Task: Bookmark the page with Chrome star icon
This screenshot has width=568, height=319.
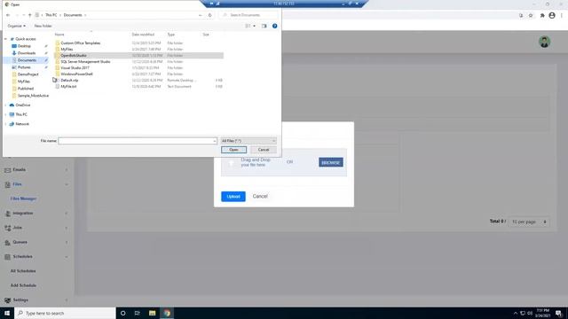Action: 531,15
